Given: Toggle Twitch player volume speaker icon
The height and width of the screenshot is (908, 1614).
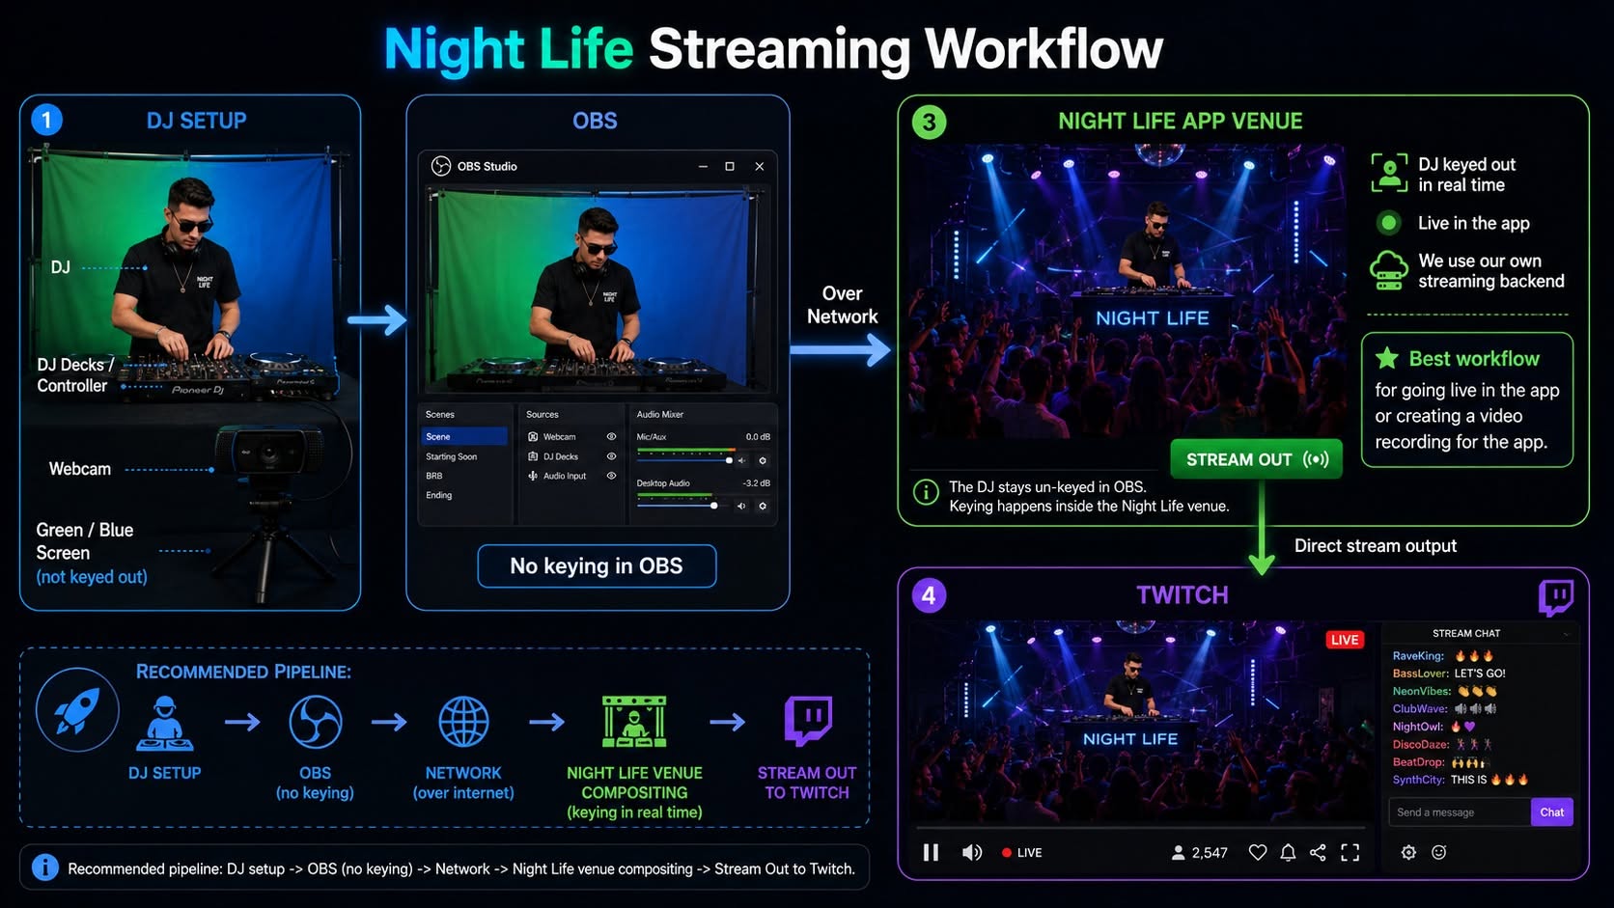Looking at the screenshot, I should 972,852.
